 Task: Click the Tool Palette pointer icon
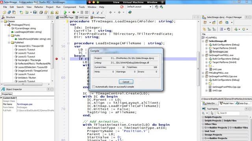click(x=212, y=113)
